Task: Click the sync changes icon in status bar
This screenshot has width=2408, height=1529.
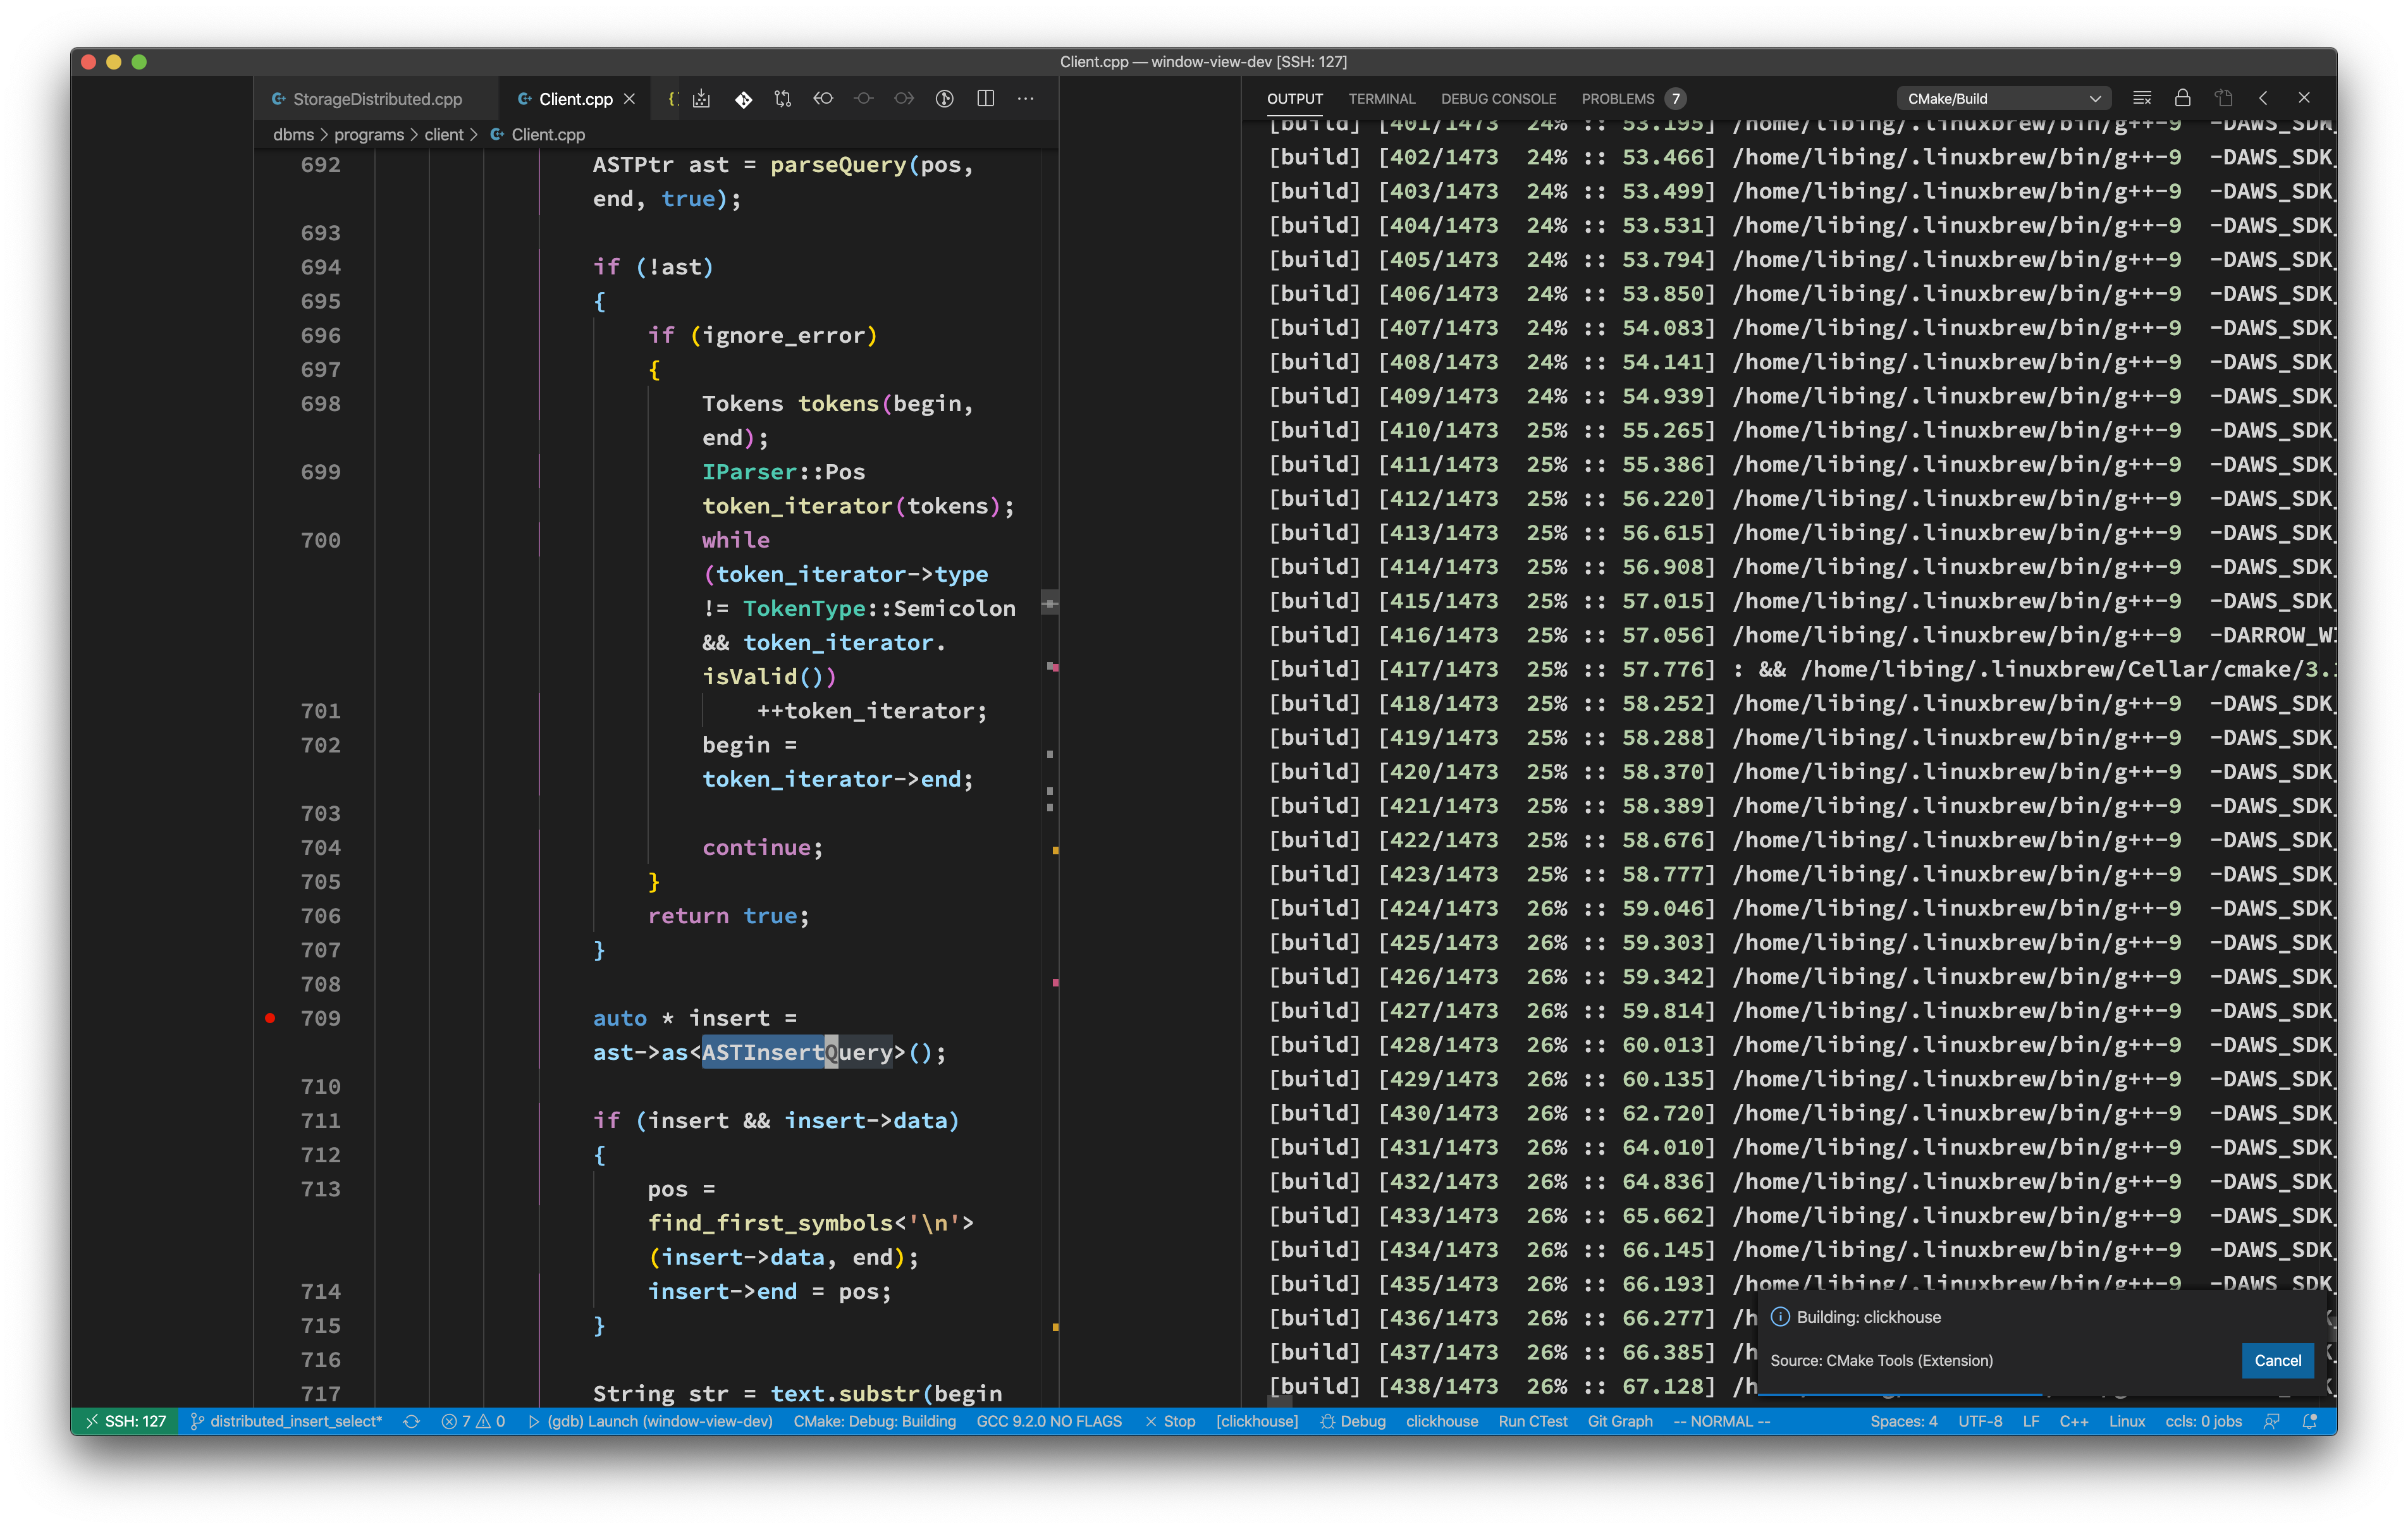Action: click(x=411, y=1421)
